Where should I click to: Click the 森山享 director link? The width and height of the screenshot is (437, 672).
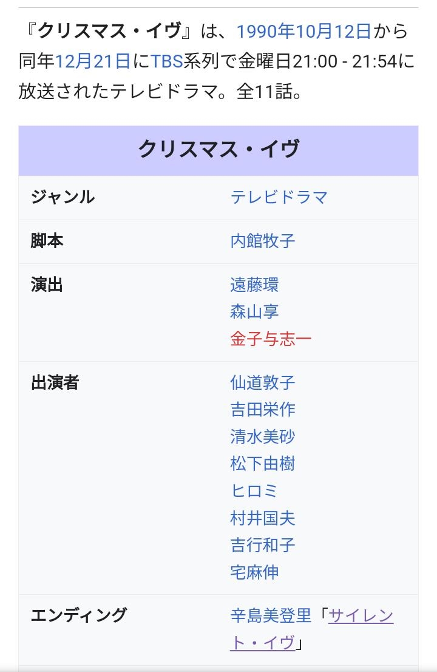click(254, 312)
